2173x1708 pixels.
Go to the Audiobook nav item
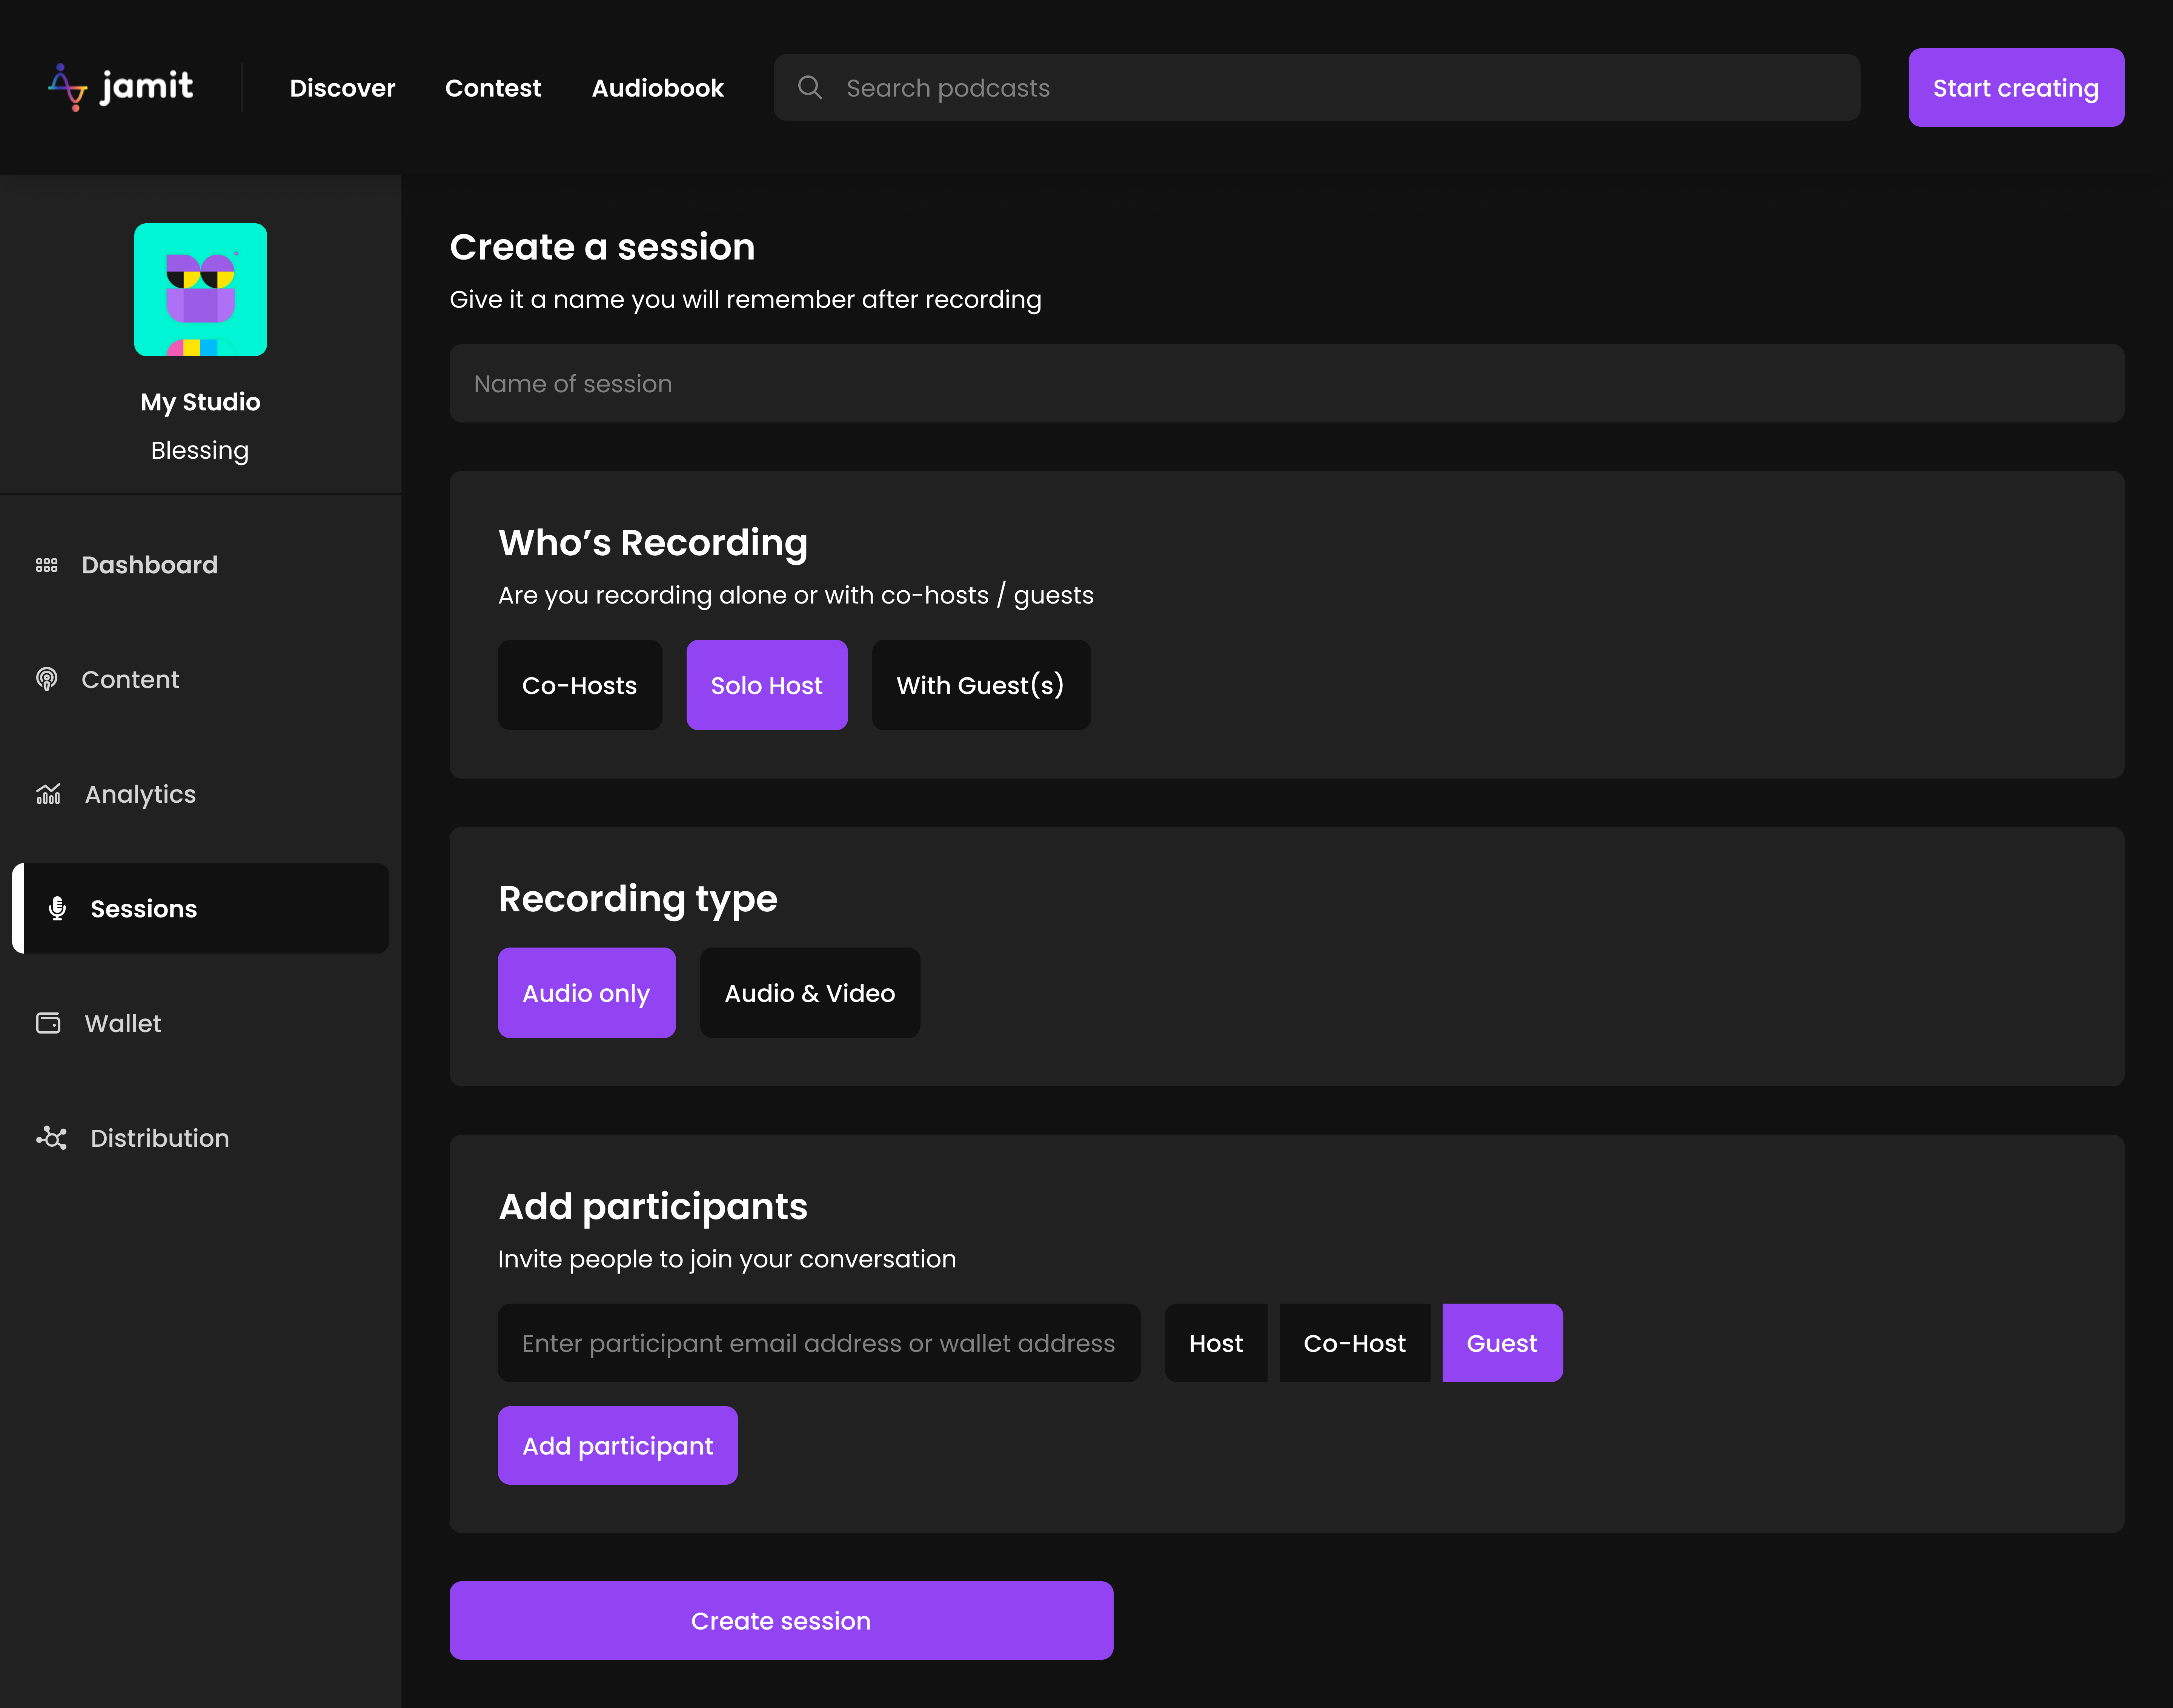(657, 88)
